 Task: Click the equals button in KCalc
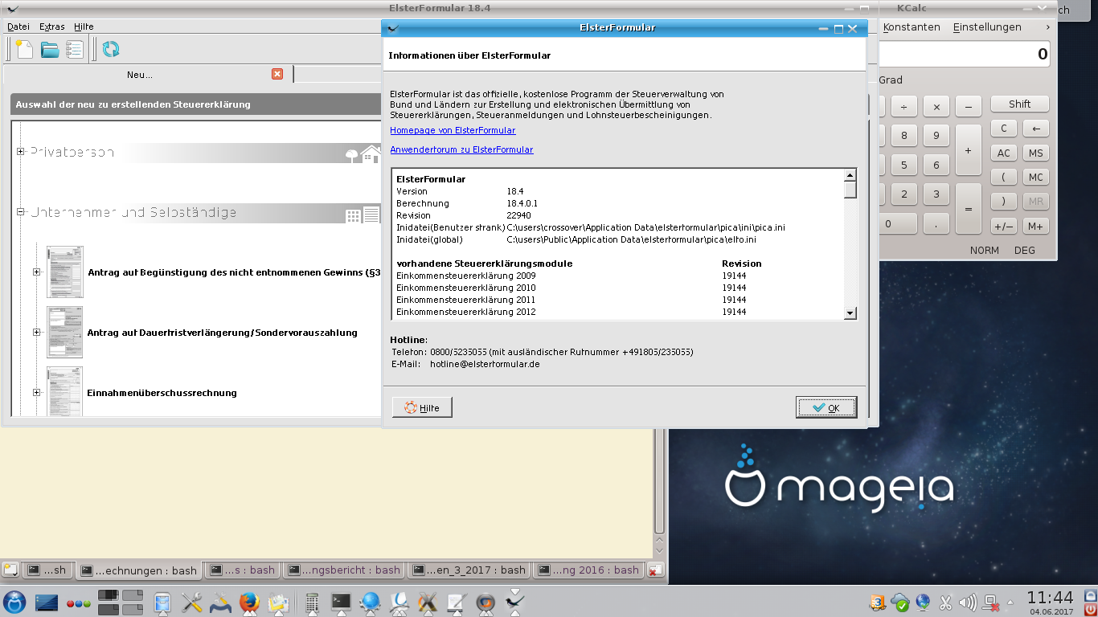pos(968,209)
